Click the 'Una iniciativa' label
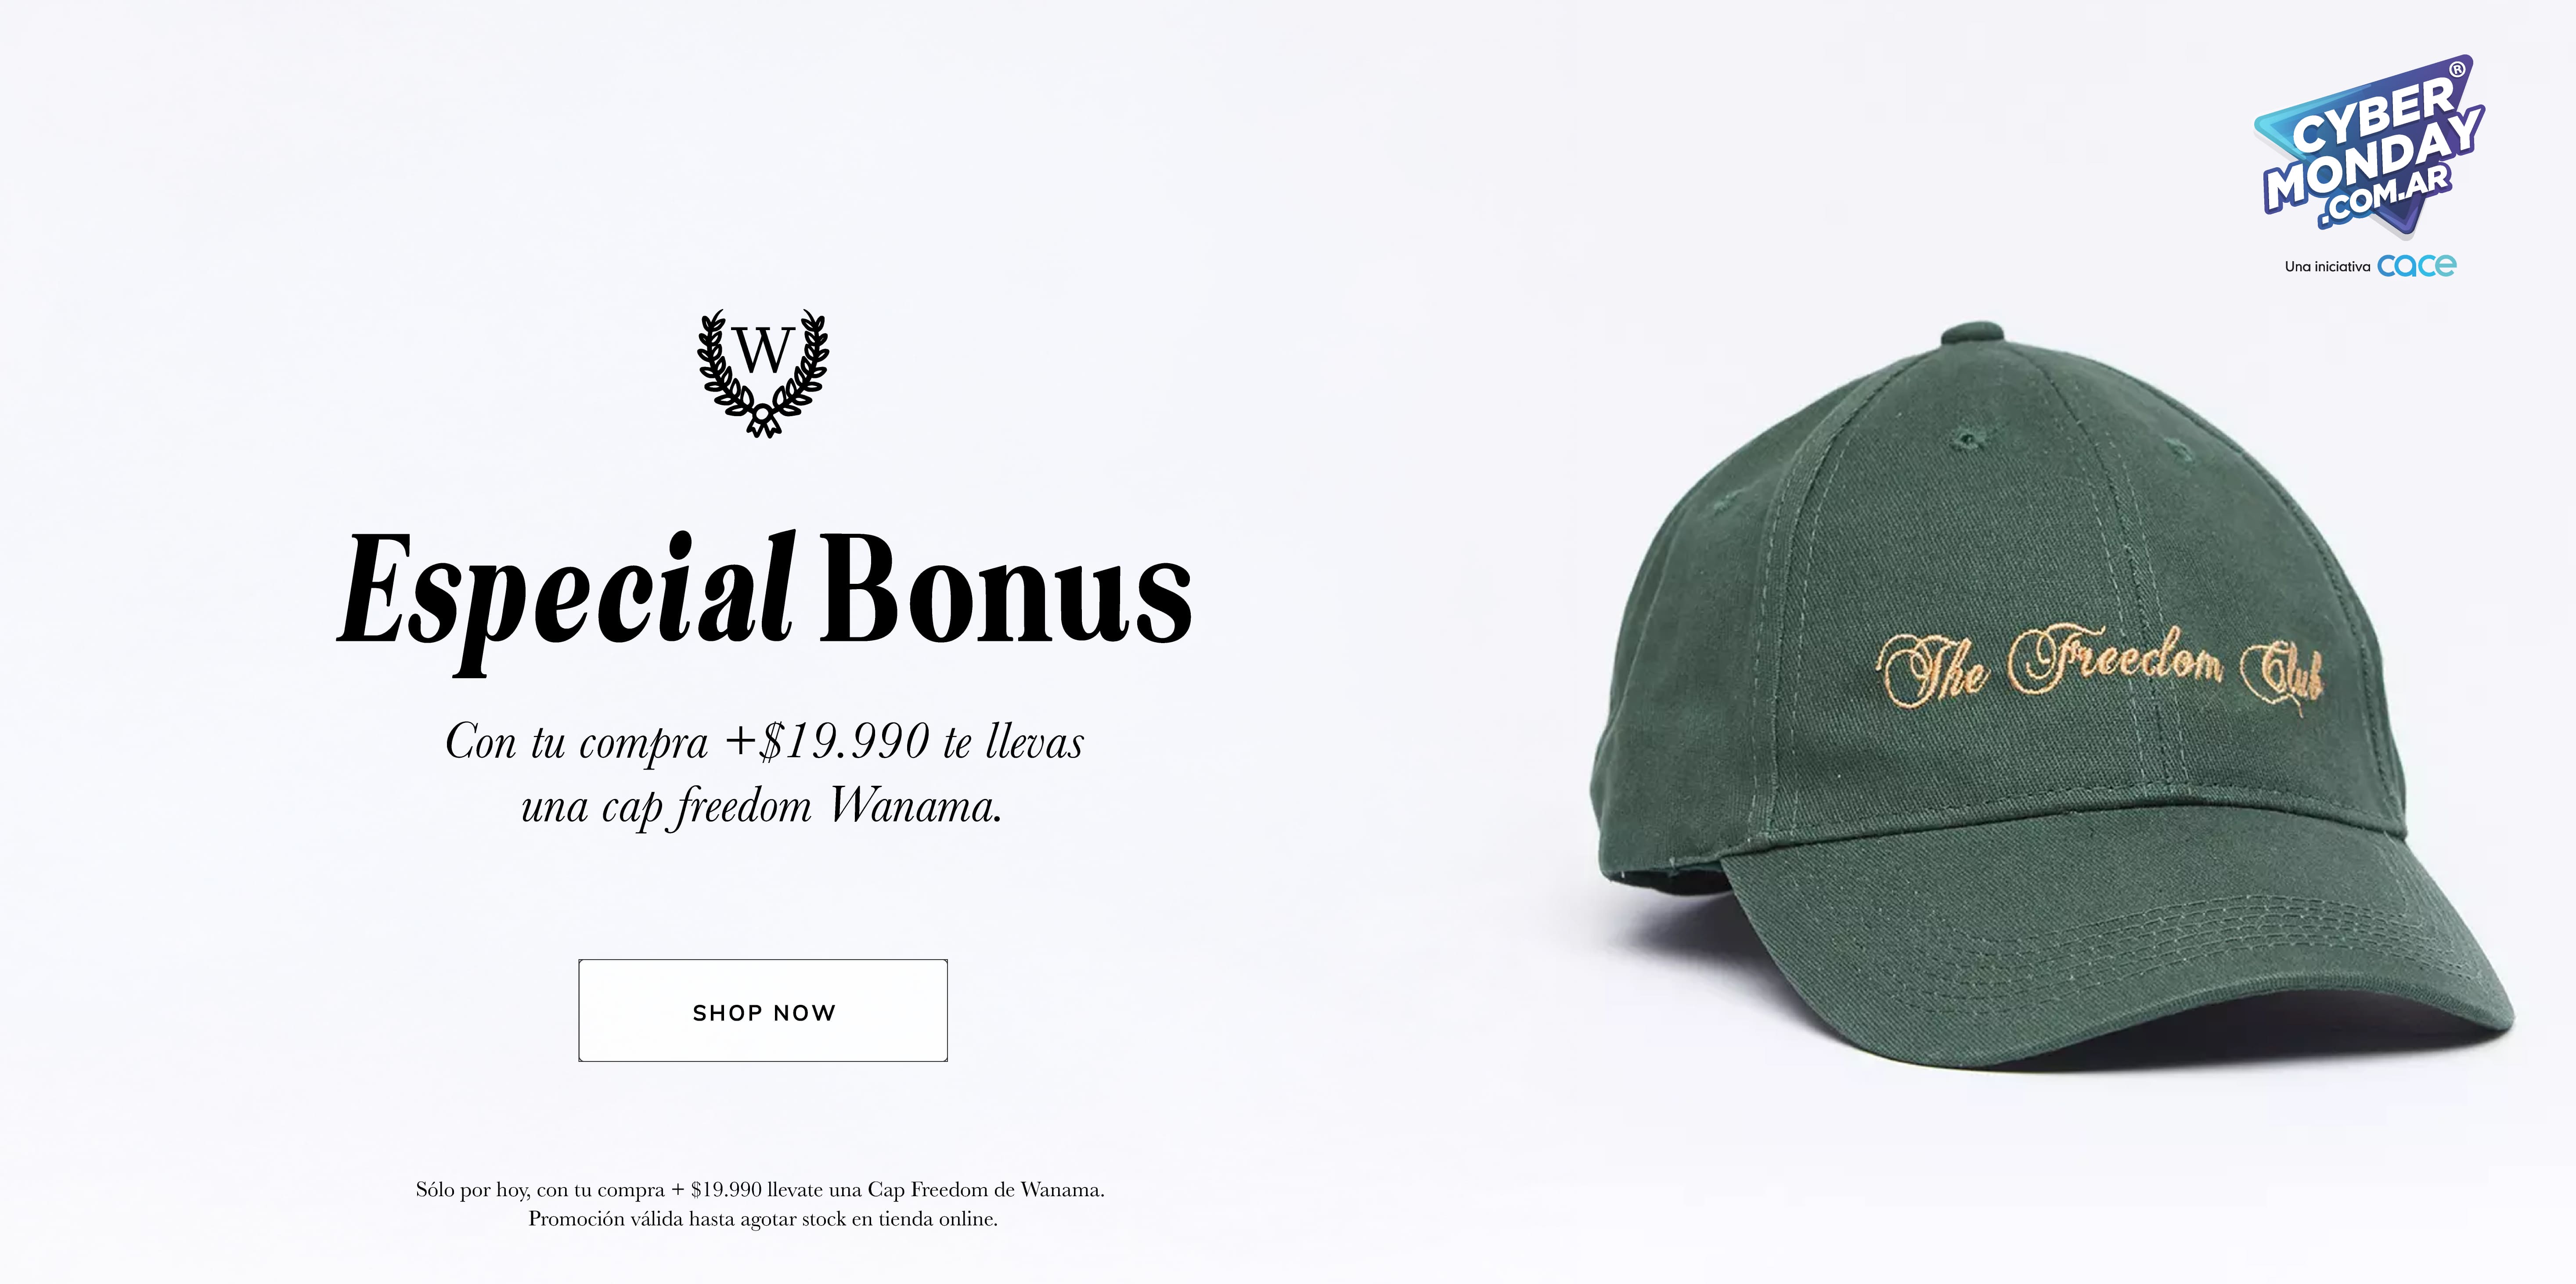The height and width of the screenshot is (1284, 2576). click(x=2327, y=267)
